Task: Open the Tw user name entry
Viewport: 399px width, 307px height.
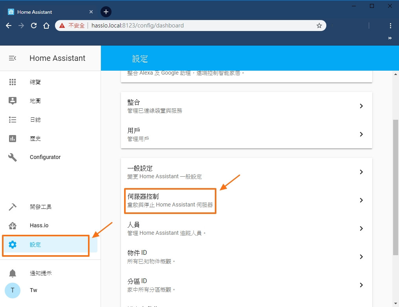Action: point(33,290)
